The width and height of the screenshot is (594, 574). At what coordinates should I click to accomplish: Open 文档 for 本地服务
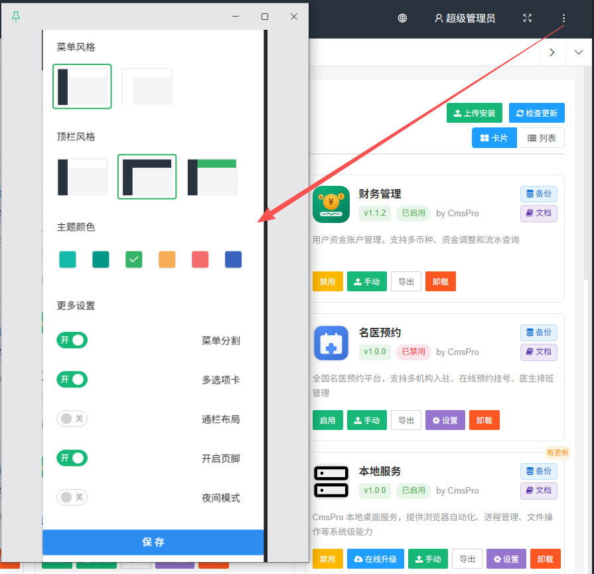(539, 490)
